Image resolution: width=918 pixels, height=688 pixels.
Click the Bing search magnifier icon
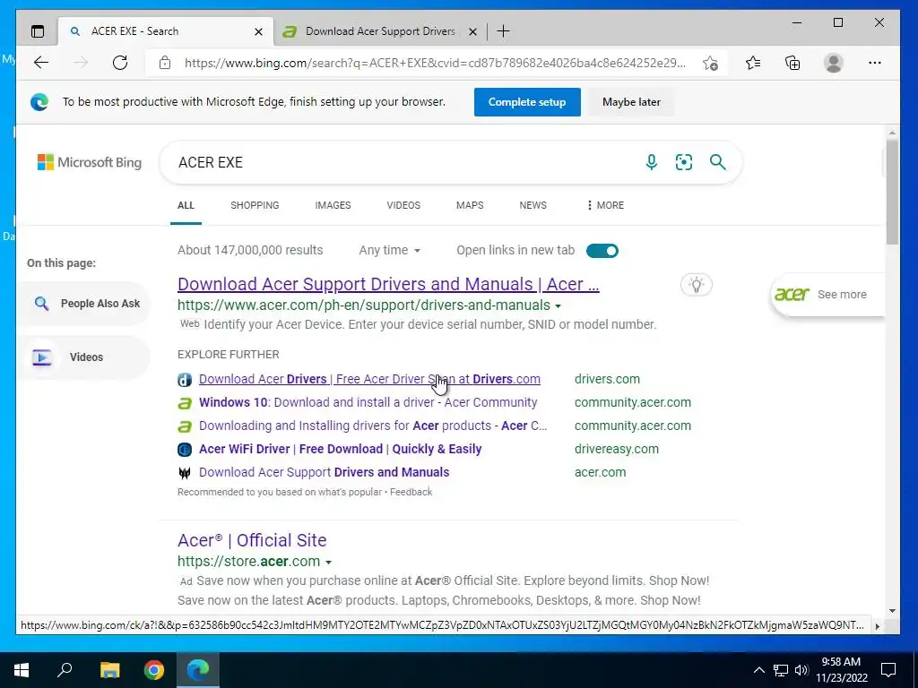tap(718, 162)
